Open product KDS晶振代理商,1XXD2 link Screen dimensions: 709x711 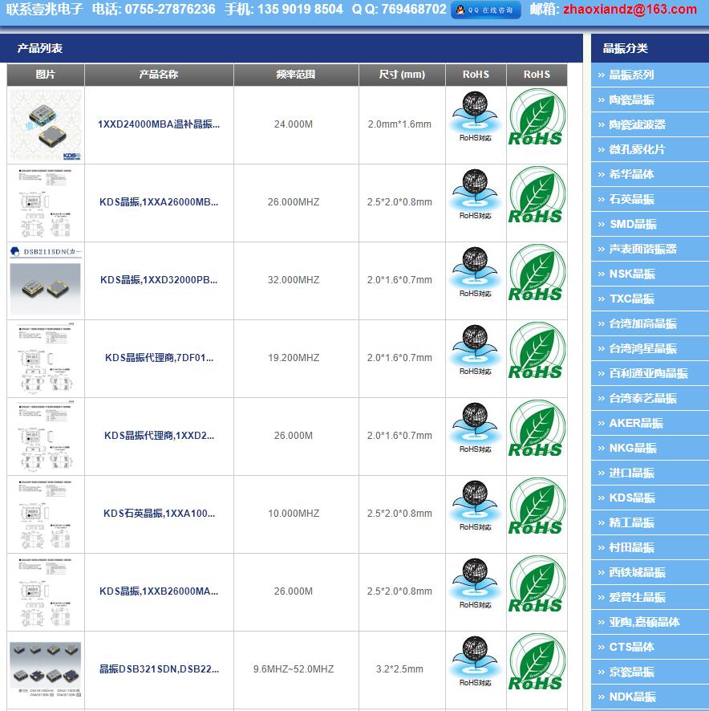[x=159, y=436]
